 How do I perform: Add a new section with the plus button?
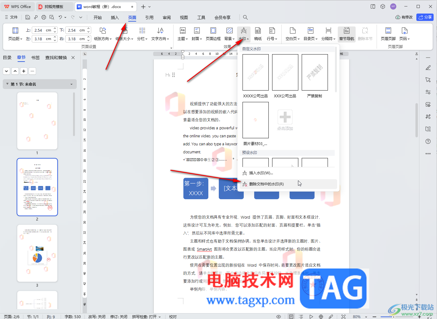coord(24,71)
